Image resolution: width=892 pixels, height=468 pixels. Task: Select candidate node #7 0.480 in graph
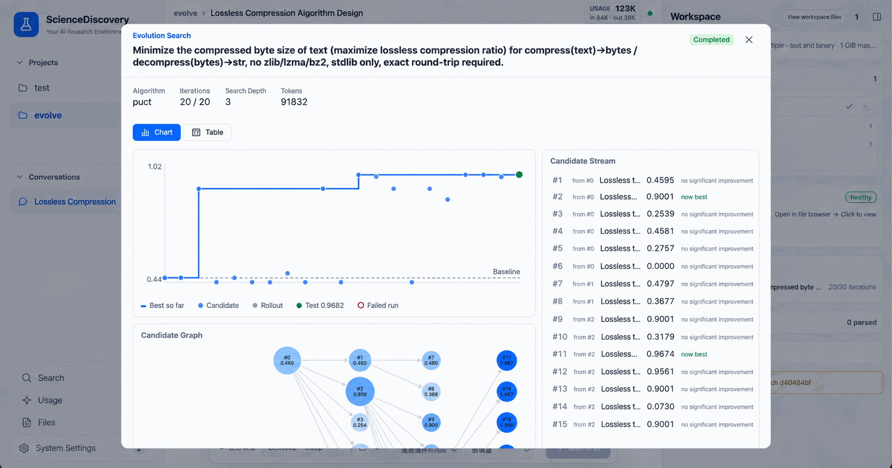tap(431, 360)
